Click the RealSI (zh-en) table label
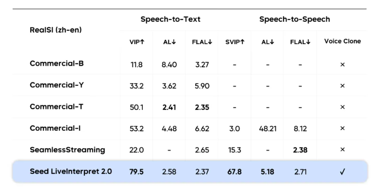 (x=56, y=30)
